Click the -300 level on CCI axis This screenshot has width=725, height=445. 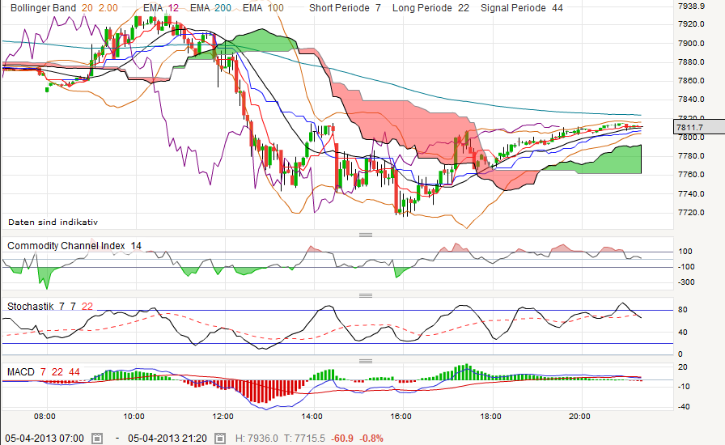pos(686,282)
